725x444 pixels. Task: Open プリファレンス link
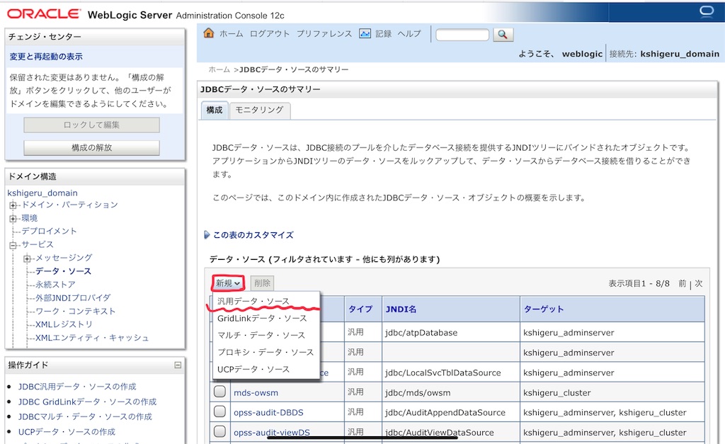324,34
